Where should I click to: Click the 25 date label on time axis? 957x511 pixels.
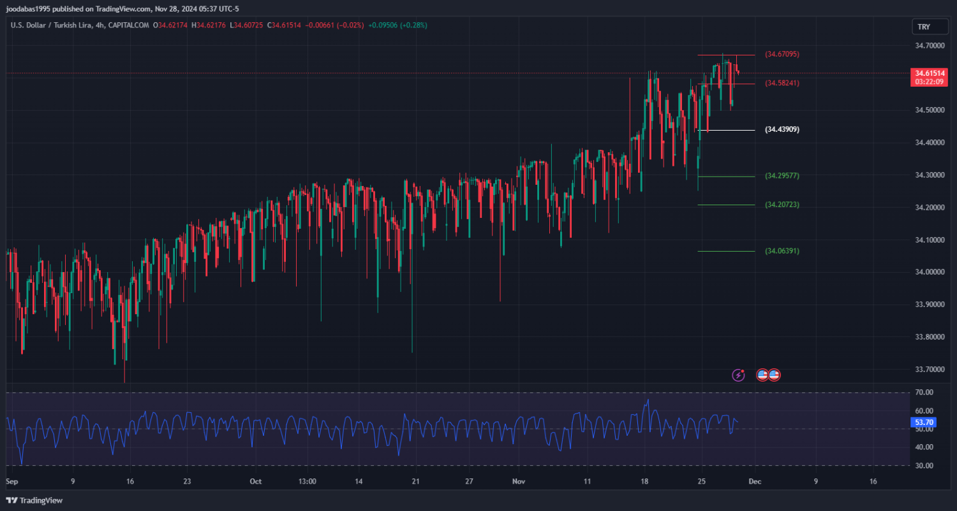coord(701,482)
